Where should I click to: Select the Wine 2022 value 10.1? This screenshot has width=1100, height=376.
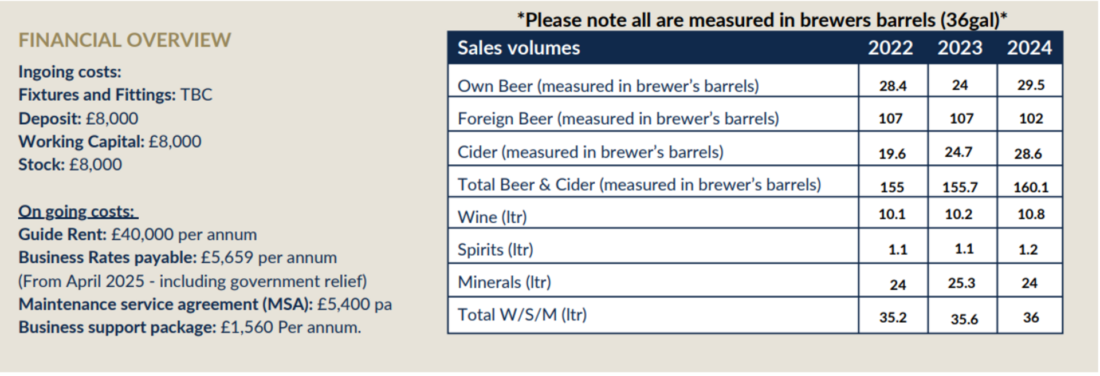click(892, 215)
